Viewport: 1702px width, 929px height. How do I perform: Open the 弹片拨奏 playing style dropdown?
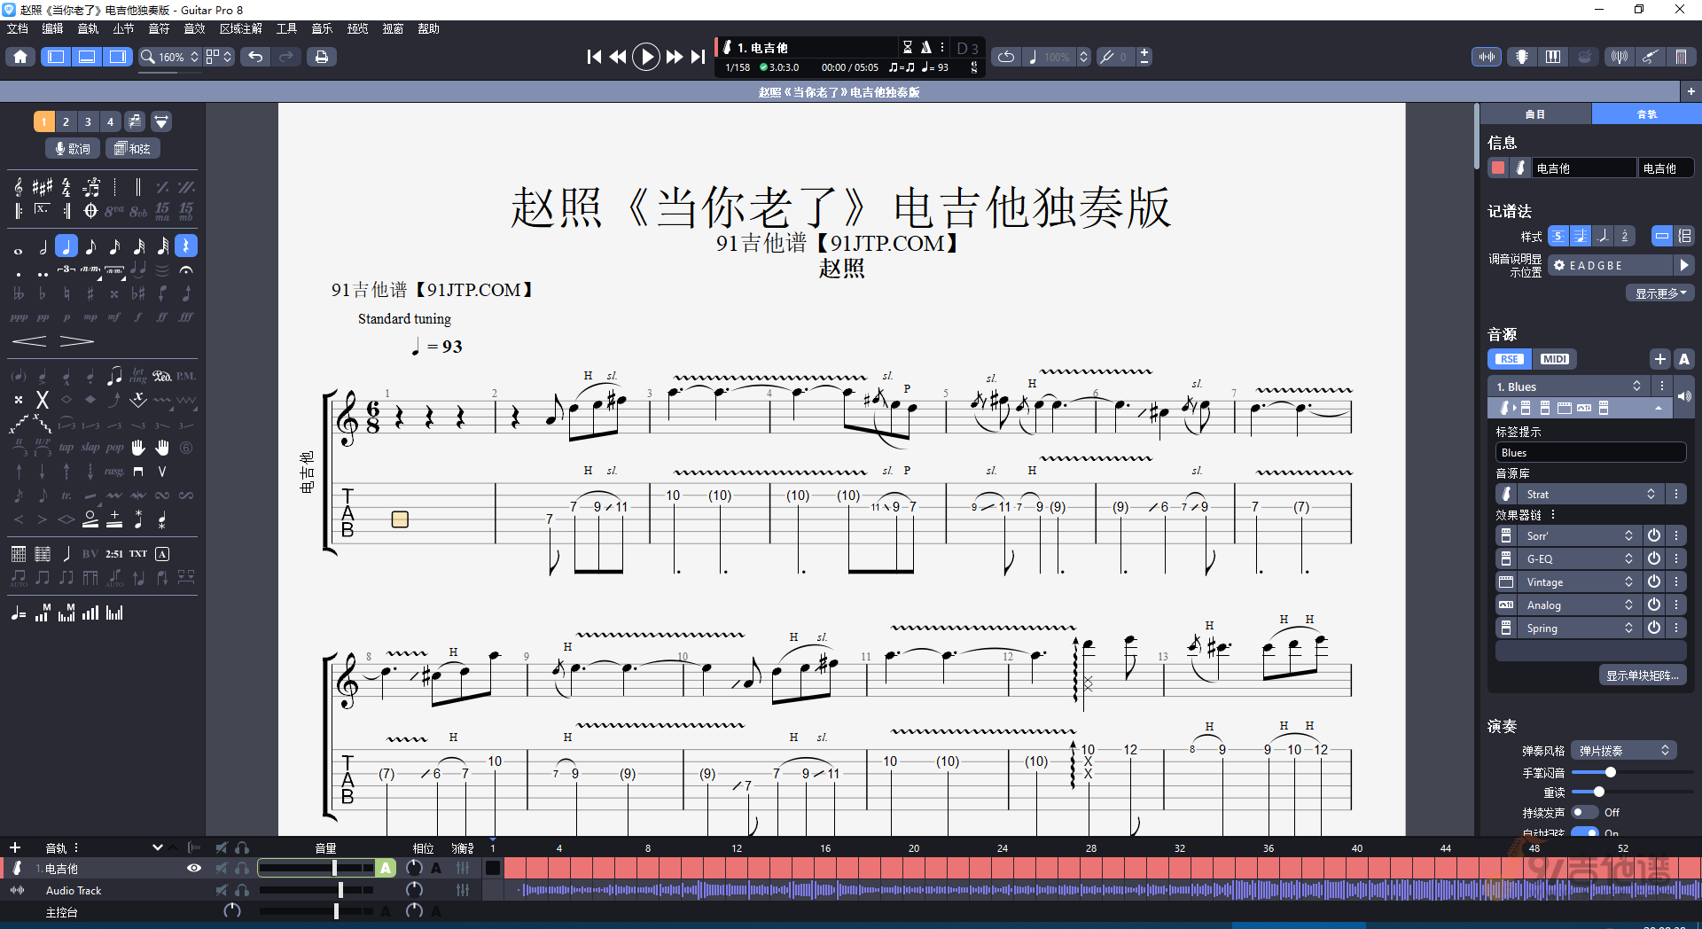click(1624, 750)
